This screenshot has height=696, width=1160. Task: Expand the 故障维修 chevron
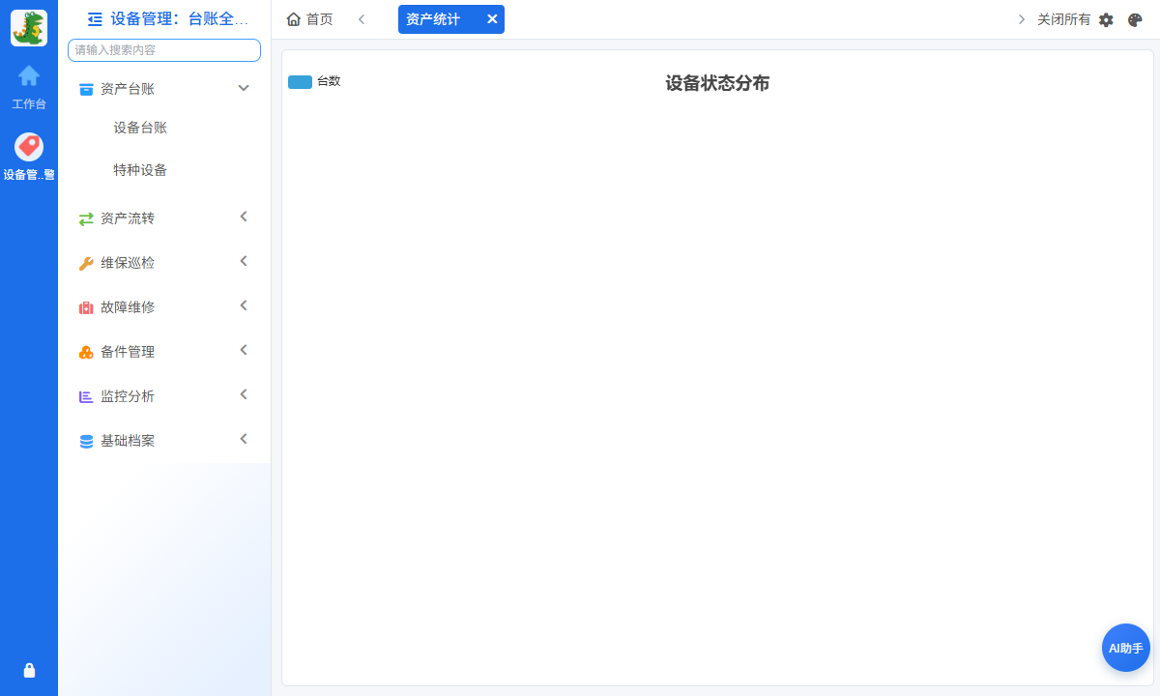click(244, 305)
